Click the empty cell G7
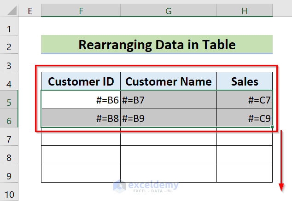Image resolution: width=292 pixels, height=201 pixels. coord(168,137)
